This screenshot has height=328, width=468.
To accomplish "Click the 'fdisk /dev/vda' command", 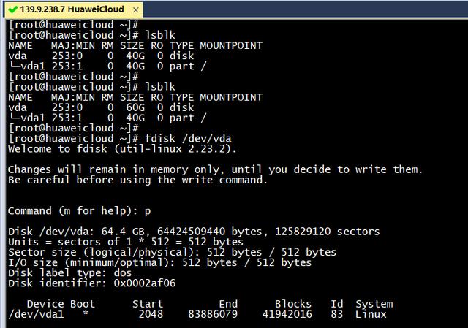I will pyautogui.click(x=188, y=138).
